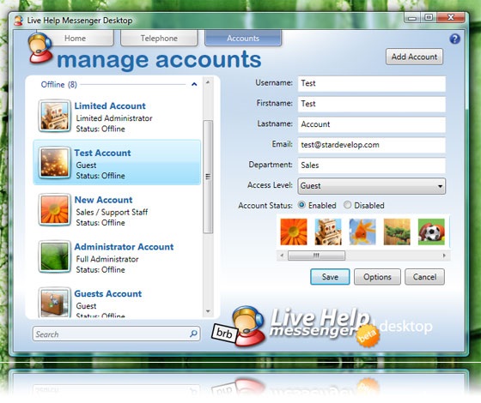Click the Search accounts field
The image size is (481, 403).
pyautogui.click(x=117, y=334)
